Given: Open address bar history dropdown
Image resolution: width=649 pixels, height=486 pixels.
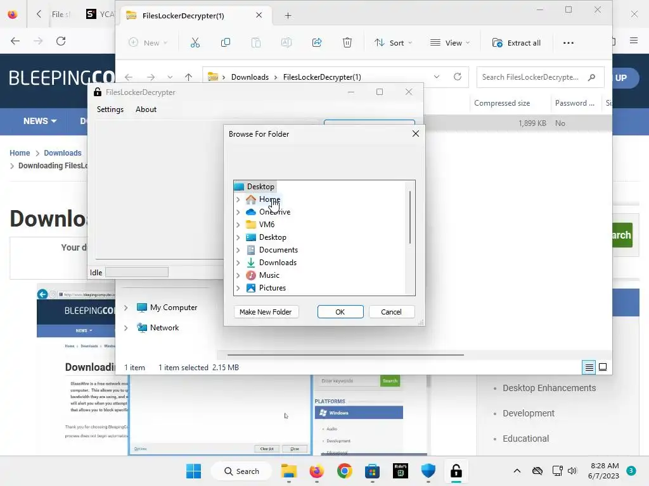Looking at the screenshot, I should point(437,77).
